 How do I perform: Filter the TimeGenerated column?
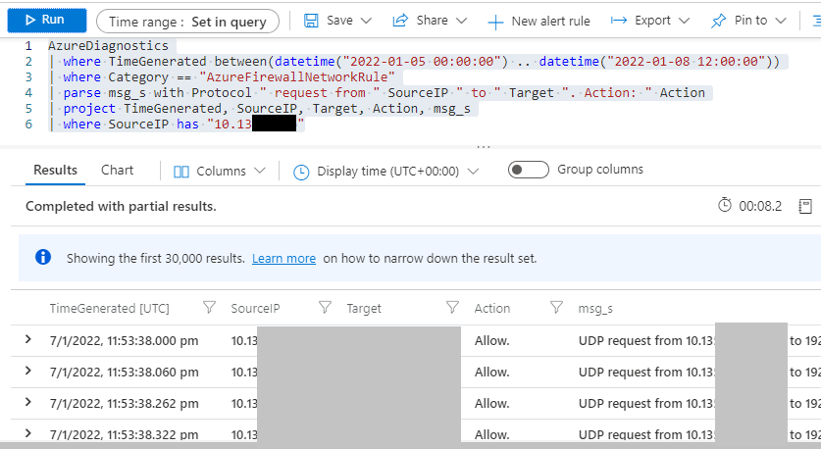(x=208, y=308)
